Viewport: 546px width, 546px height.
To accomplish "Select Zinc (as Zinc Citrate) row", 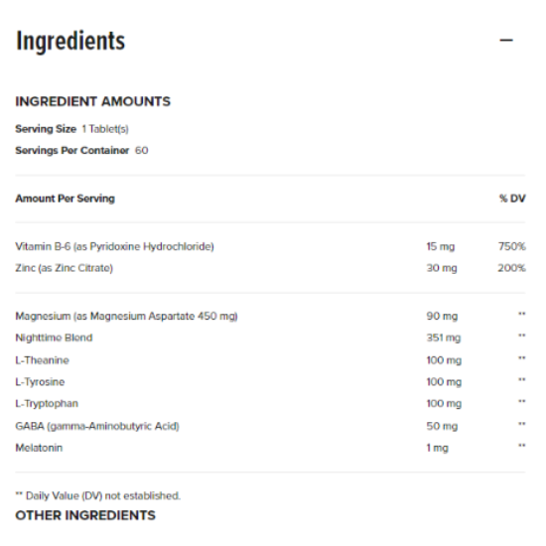I will click(270, 268).
